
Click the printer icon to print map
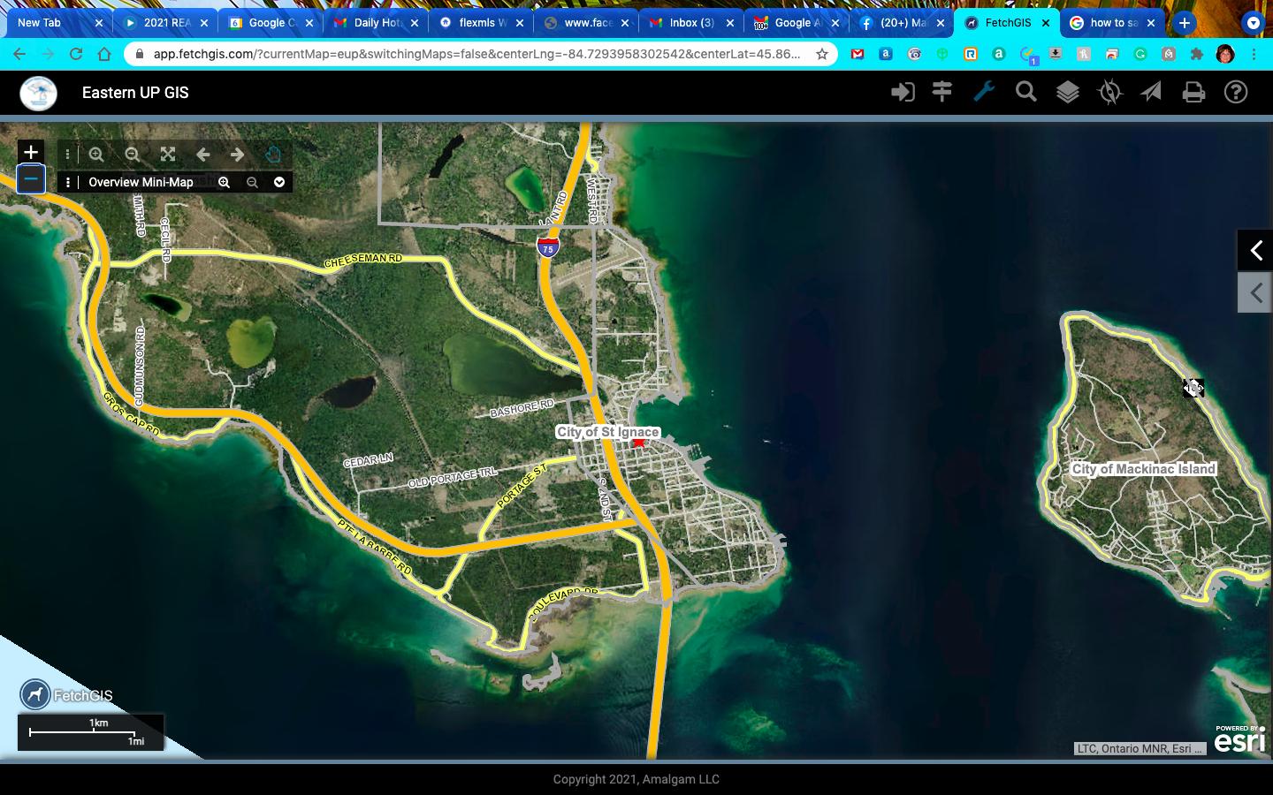click(x=1193, y=92)
